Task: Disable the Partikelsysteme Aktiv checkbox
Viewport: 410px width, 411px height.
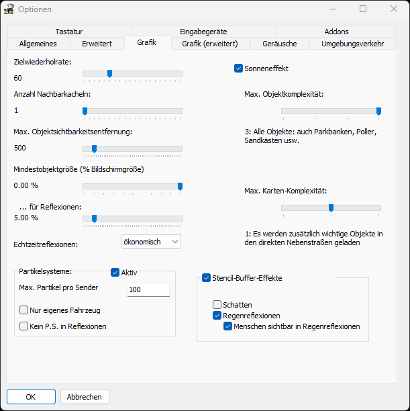Action: point(115,272)
